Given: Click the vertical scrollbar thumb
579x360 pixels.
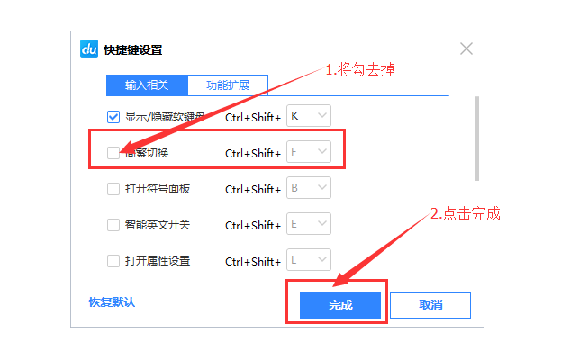Looking at the screenshot, I should click(x=476, y=139).
